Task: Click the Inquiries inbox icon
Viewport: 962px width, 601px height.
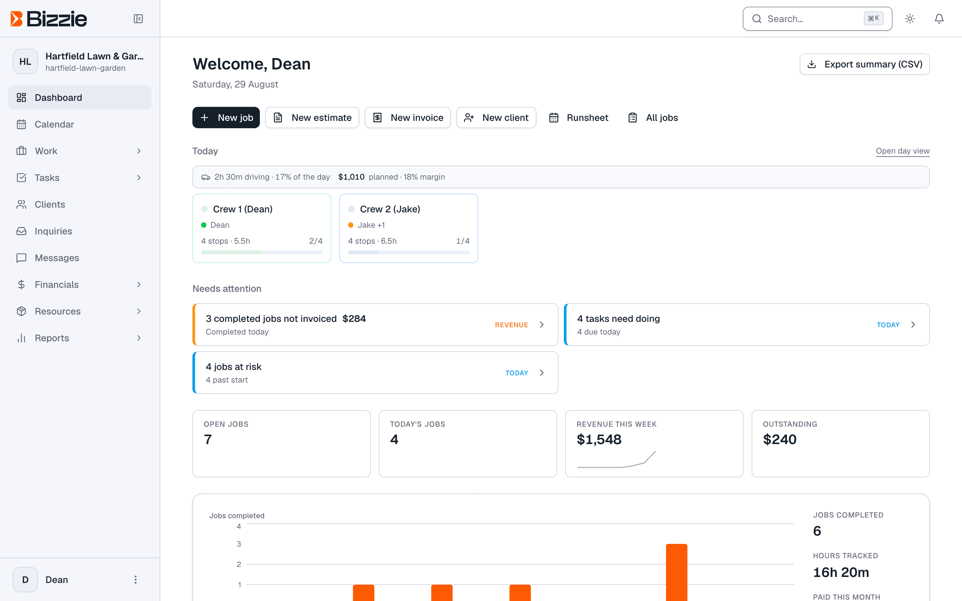Action: [21, 231]
